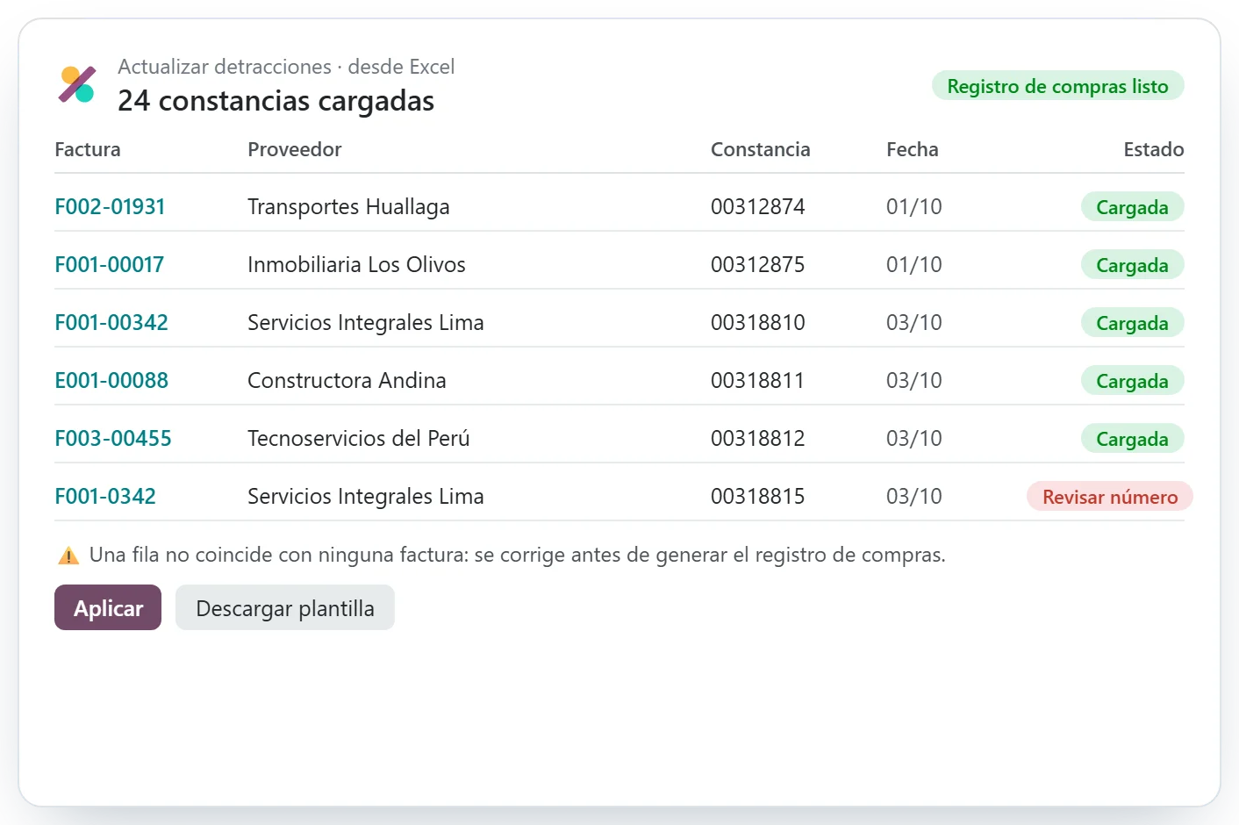Click constancia number 00318815
This screenshot has height=825, width=1239.
pos(758,497)
